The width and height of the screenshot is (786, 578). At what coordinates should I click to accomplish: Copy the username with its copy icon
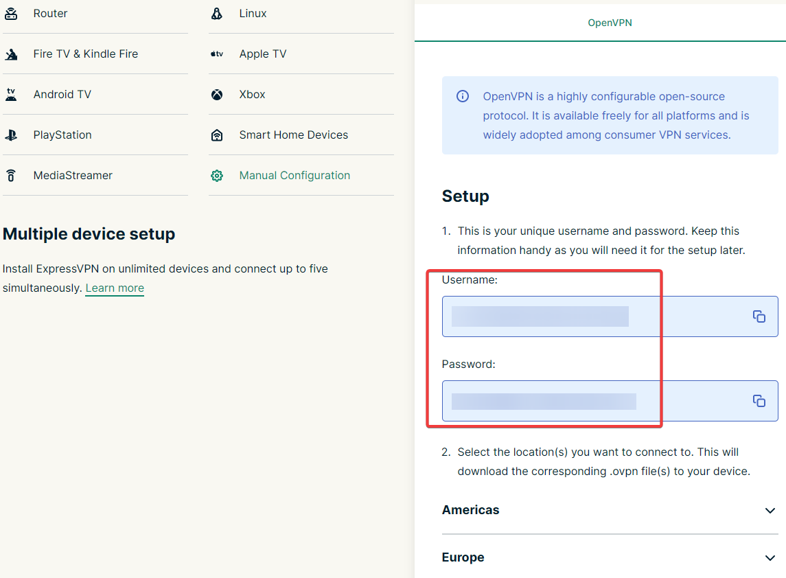click(759, 316)
